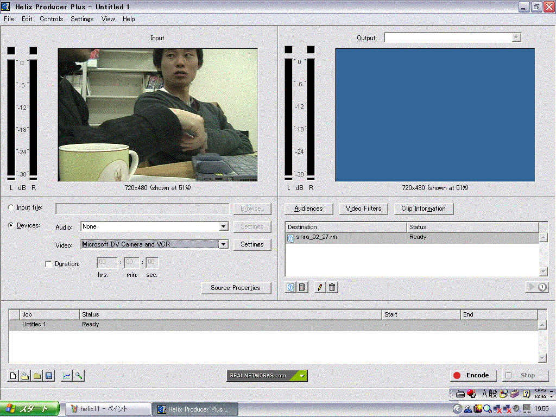Click the input video preview thumbnail
This screenshot has width=556, height=417.
tap(158, 115)
